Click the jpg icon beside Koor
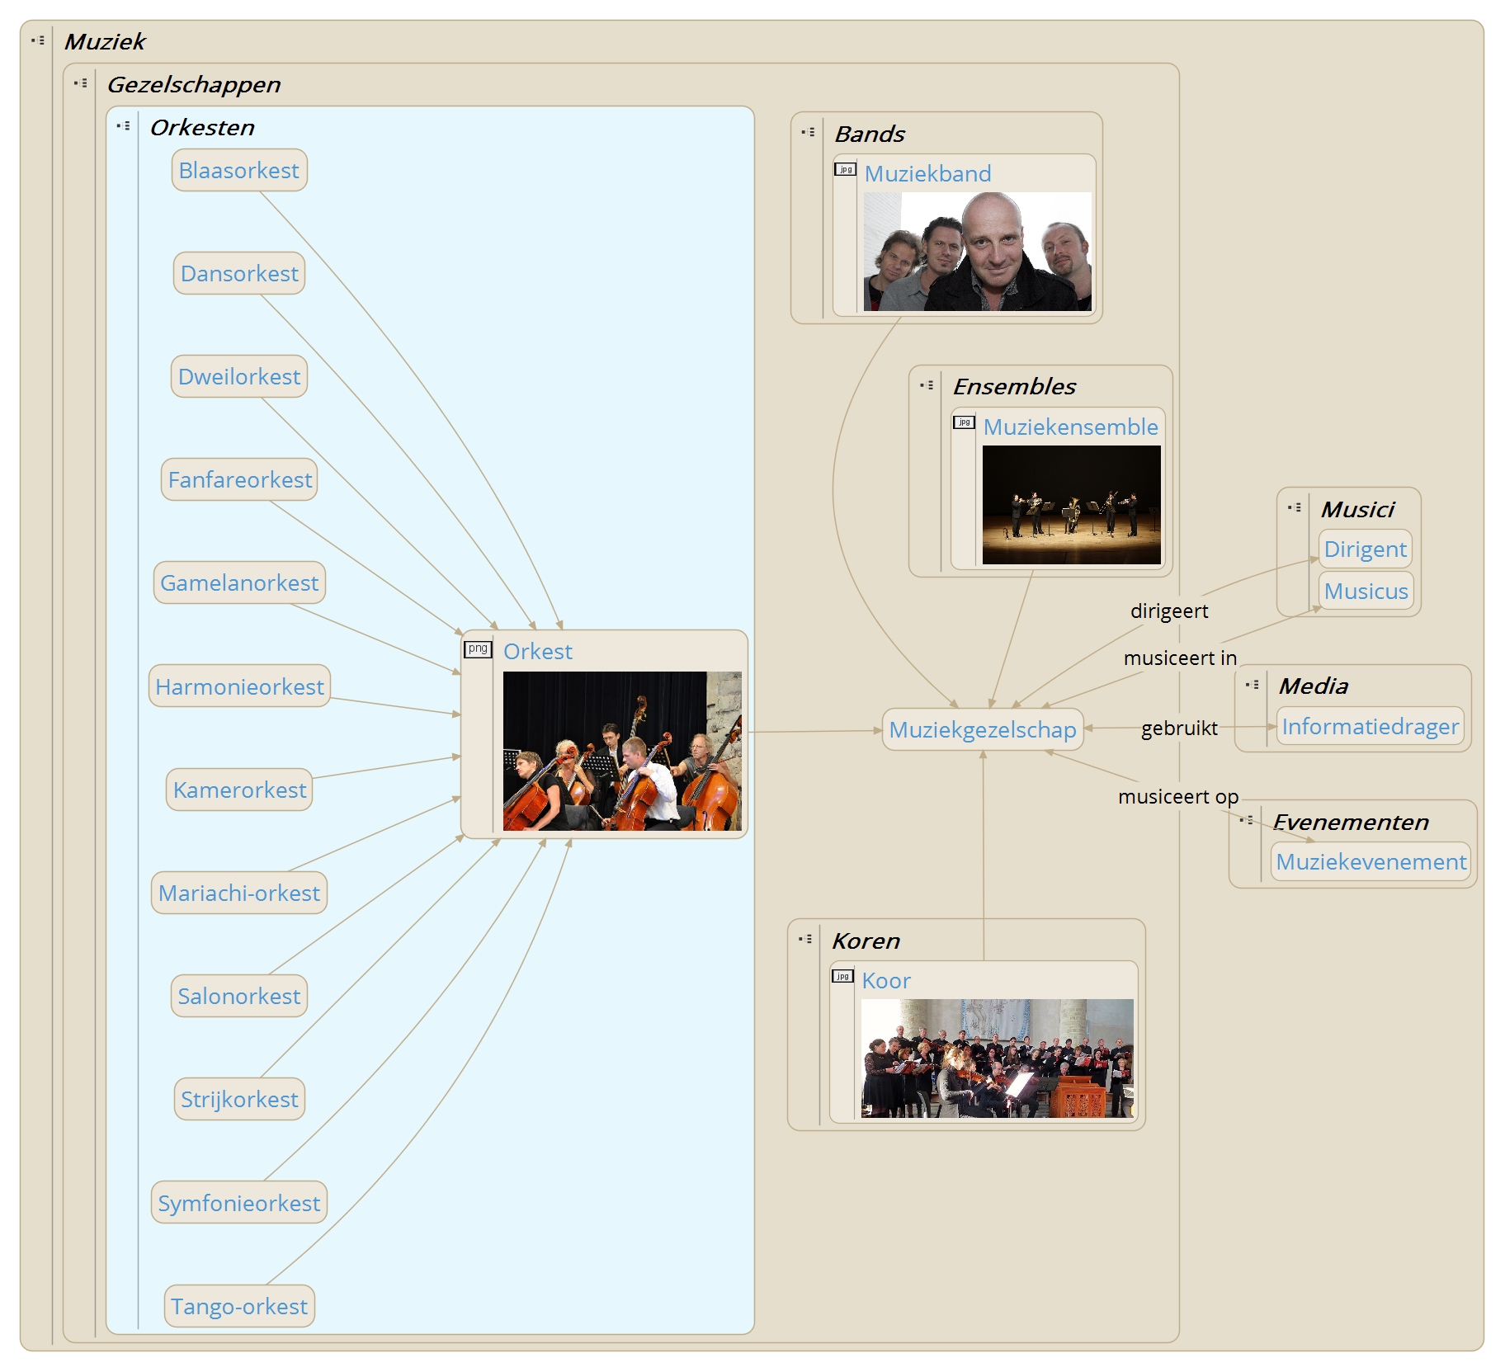The image size is (1505, 1372). (x=842, y=977)
